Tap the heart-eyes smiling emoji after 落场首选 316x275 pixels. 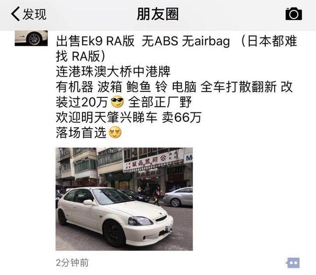click(x=115, y=133)
